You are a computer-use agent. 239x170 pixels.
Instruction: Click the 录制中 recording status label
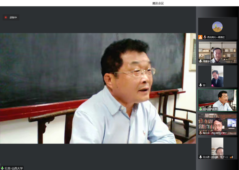[13, 17]
